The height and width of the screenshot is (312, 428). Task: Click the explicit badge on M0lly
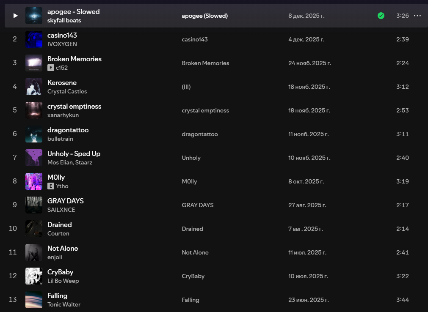[x=51, y=186]
